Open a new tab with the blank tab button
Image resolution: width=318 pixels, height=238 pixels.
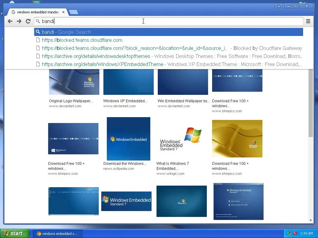[x=73, y=12]
